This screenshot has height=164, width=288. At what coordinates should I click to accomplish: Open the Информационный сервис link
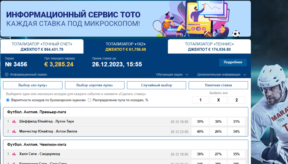pos(29,75)
